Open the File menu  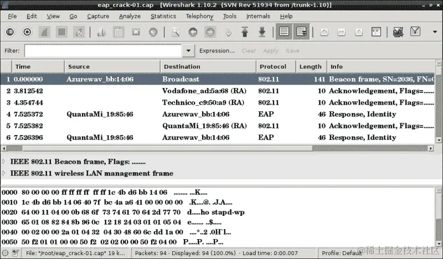click(12, 17)
